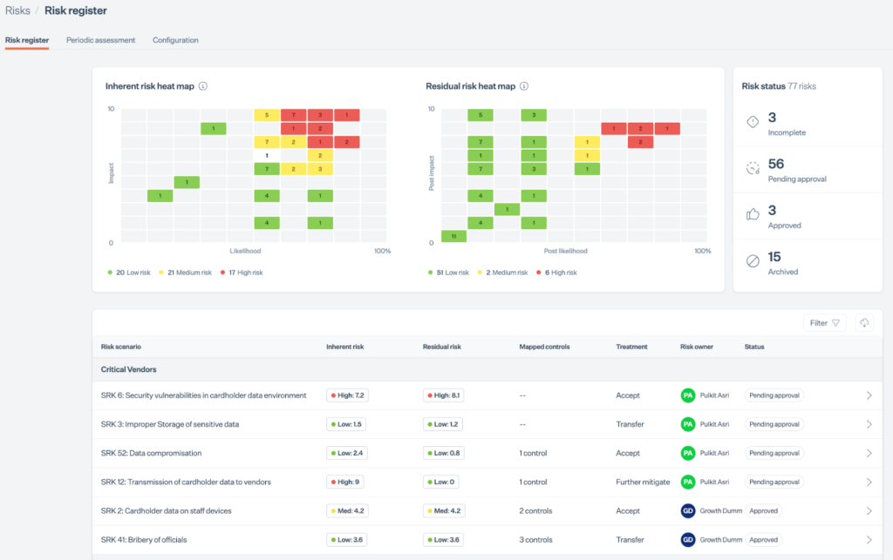Open the Configuration tab
Viewport: 893px width, 560px height.
coord(175,40)
